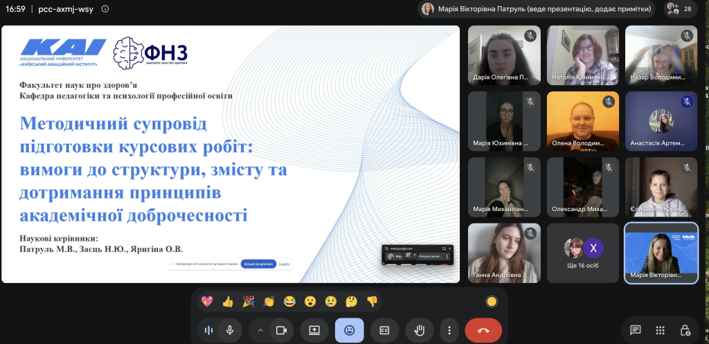Click muted mic icon on Анастасія Артемівна tile
The image size is (709, 344).
pyautogui.click(x=687, y=102)
